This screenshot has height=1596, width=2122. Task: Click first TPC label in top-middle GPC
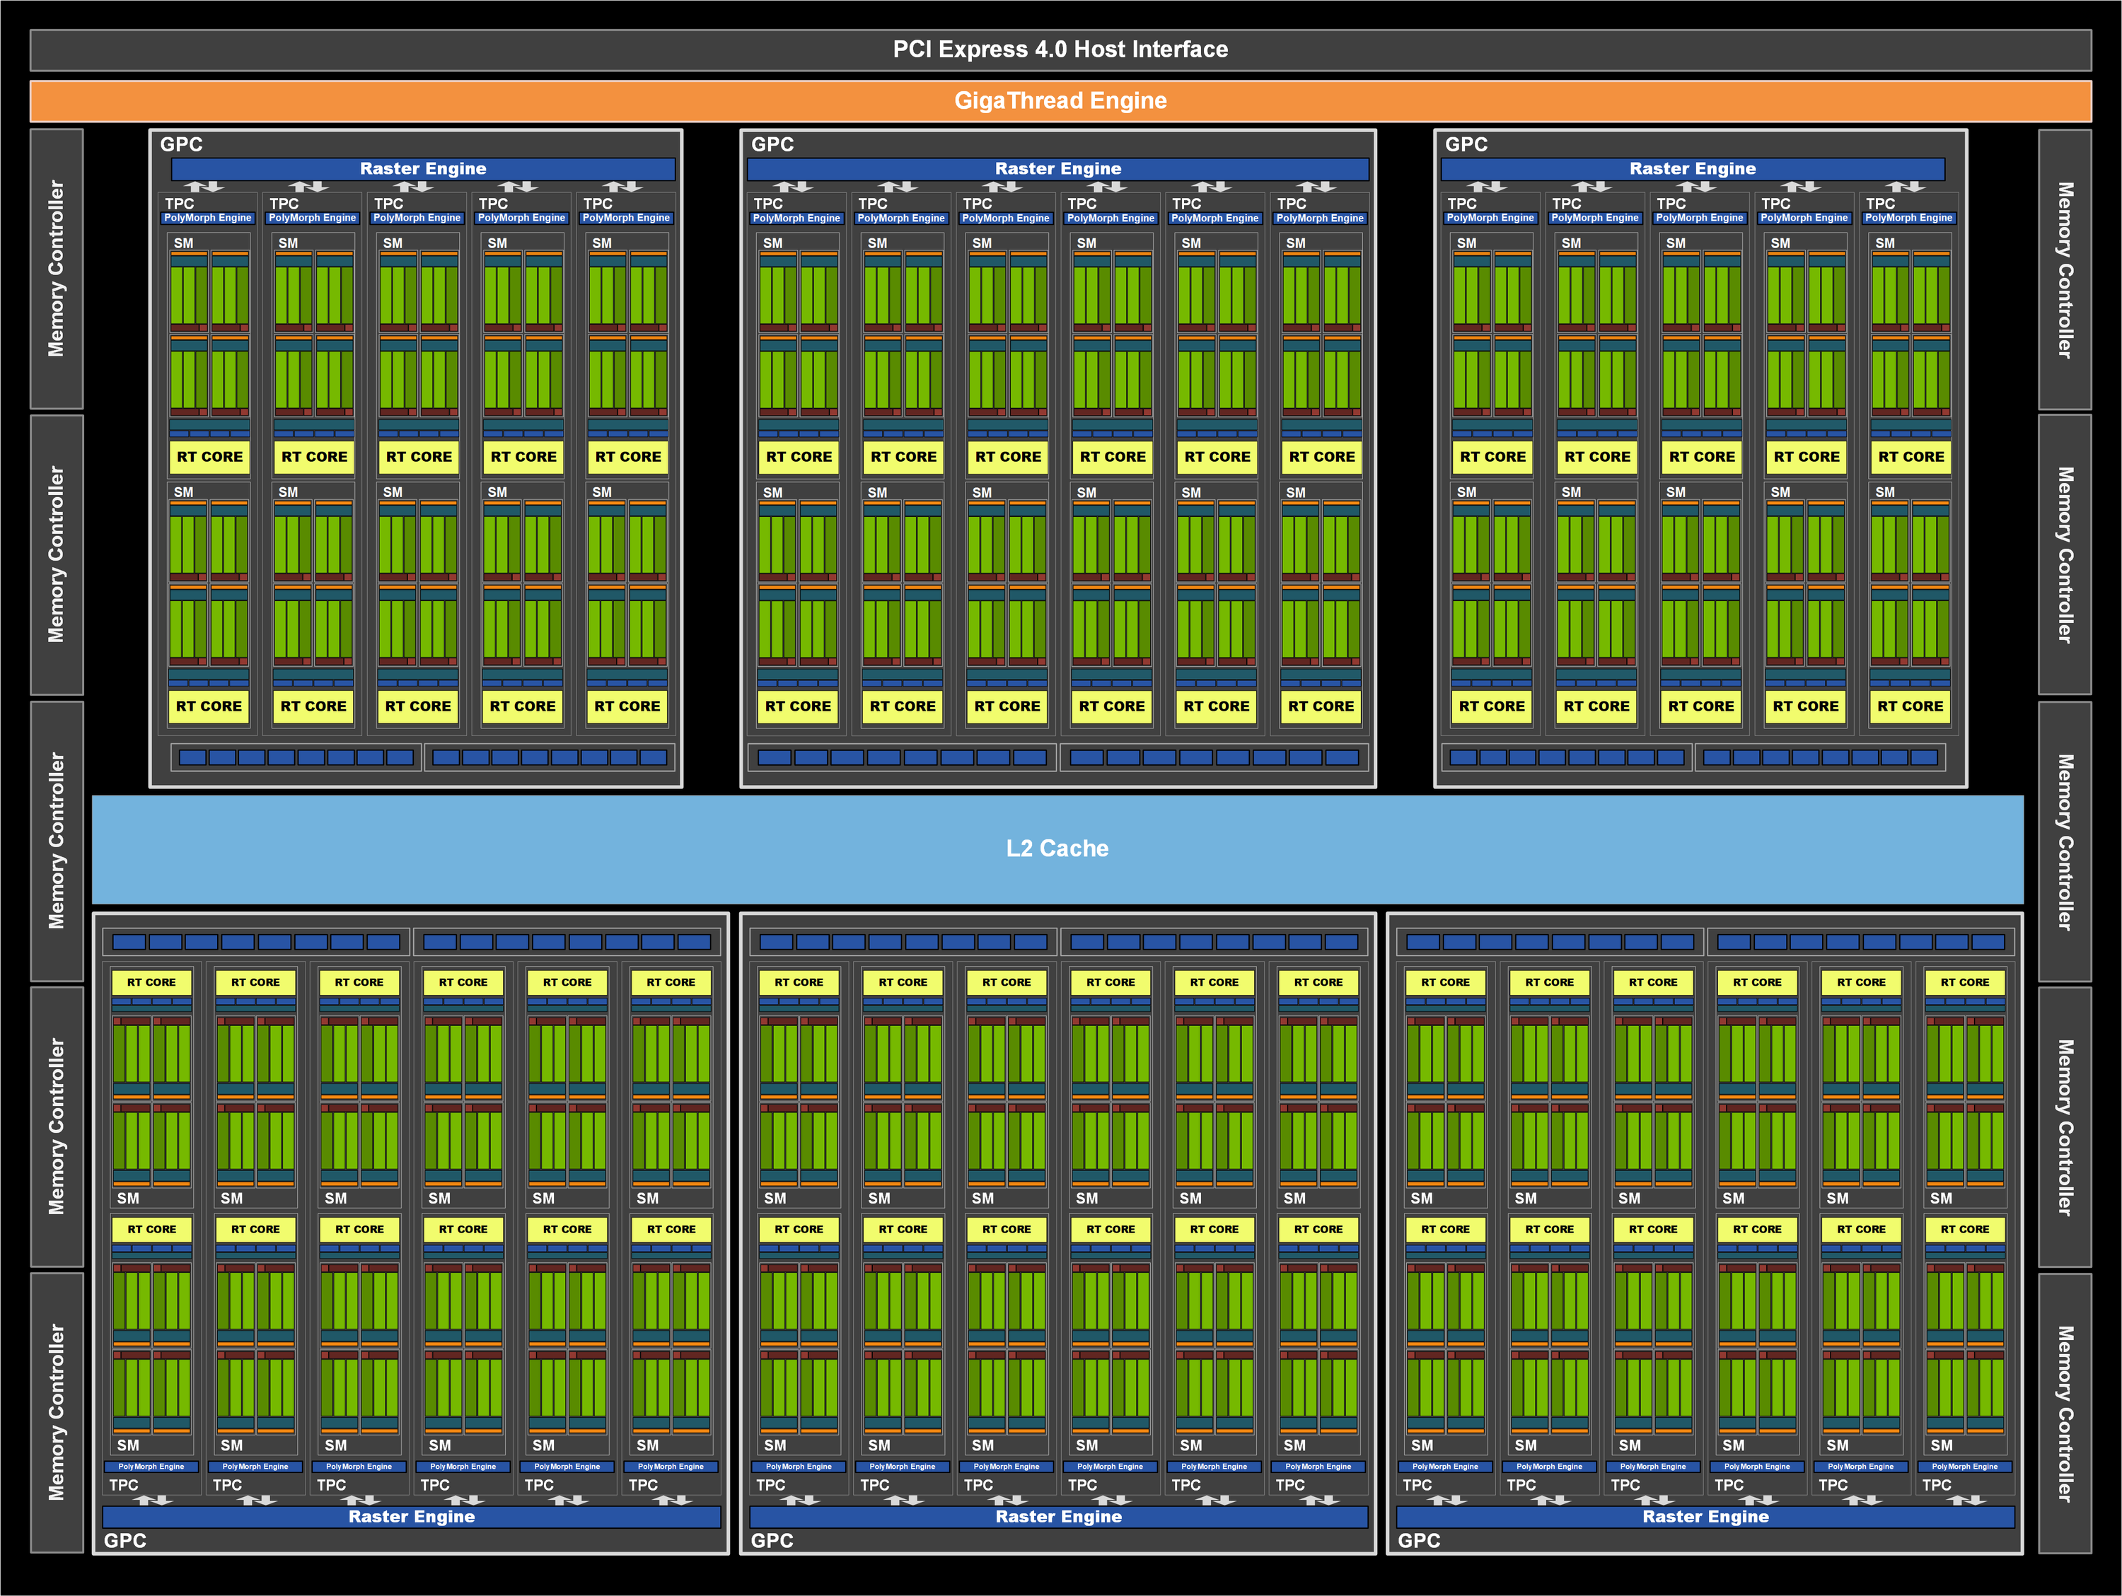(x=767, y=204)
